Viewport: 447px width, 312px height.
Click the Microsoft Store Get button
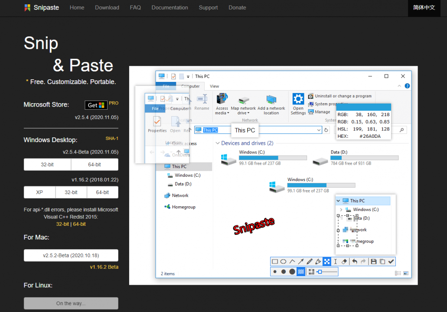pyautogui.click(x=96, y=105)
